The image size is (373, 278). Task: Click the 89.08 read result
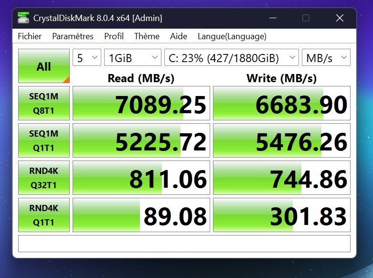click(x=141, y=215)
